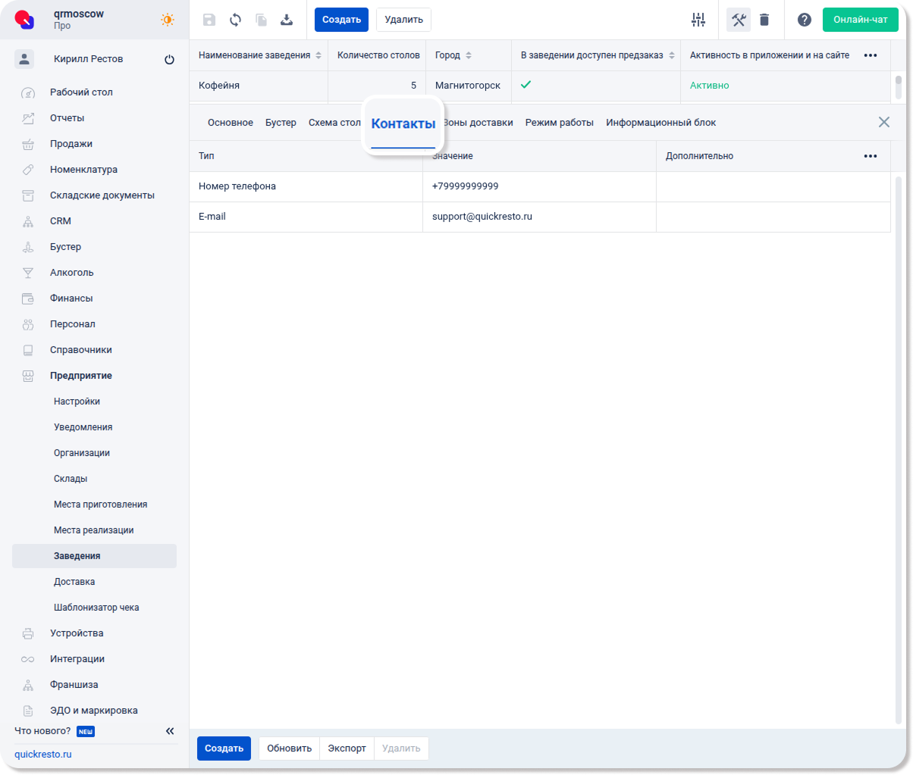This screenshot has width=913, height=775.
Task: Click the refresh arrows icon in toolbar
Action: point(235,20)
